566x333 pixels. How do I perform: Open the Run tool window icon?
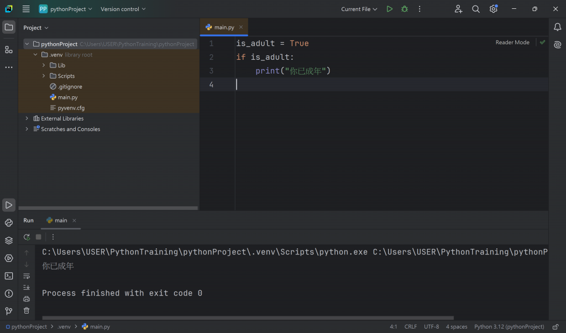point(9,205)
